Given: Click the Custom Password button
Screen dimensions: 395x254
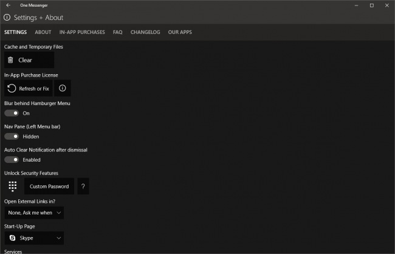Looking at the screenshot, I should click(49, 186).
